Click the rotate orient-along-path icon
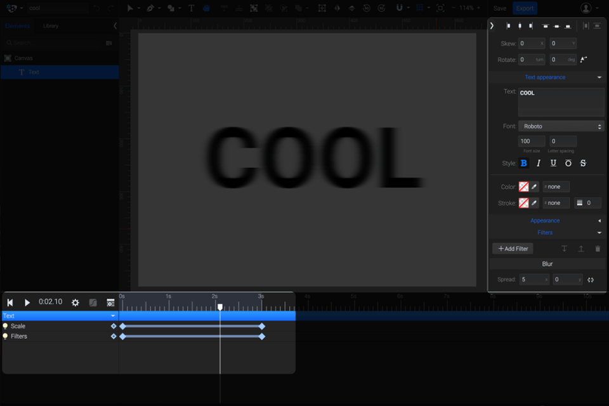This screenshot has height=406, width=609. [x=584, y=60]
